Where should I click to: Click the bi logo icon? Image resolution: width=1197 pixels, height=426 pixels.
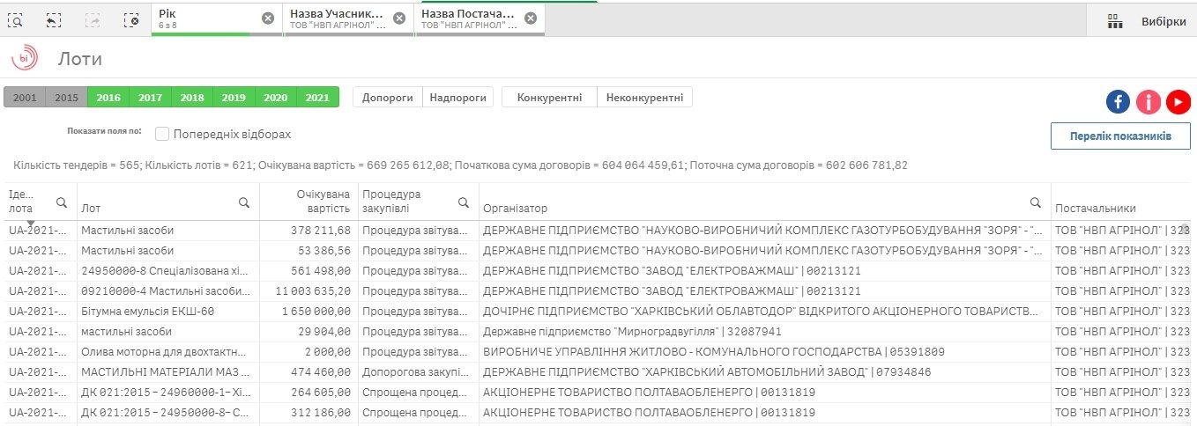pos(24,59)
